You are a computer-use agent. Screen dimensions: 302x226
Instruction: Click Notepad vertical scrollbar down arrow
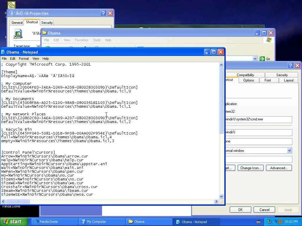[x=221, y=196]
